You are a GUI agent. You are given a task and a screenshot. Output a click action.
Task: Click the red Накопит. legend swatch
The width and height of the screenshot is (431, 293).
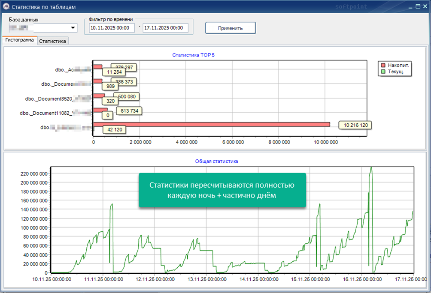coord(382,65)
